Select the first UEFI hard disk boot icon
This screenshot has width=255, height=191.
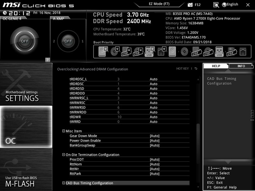pyautogui.click(x=103, y=52)
